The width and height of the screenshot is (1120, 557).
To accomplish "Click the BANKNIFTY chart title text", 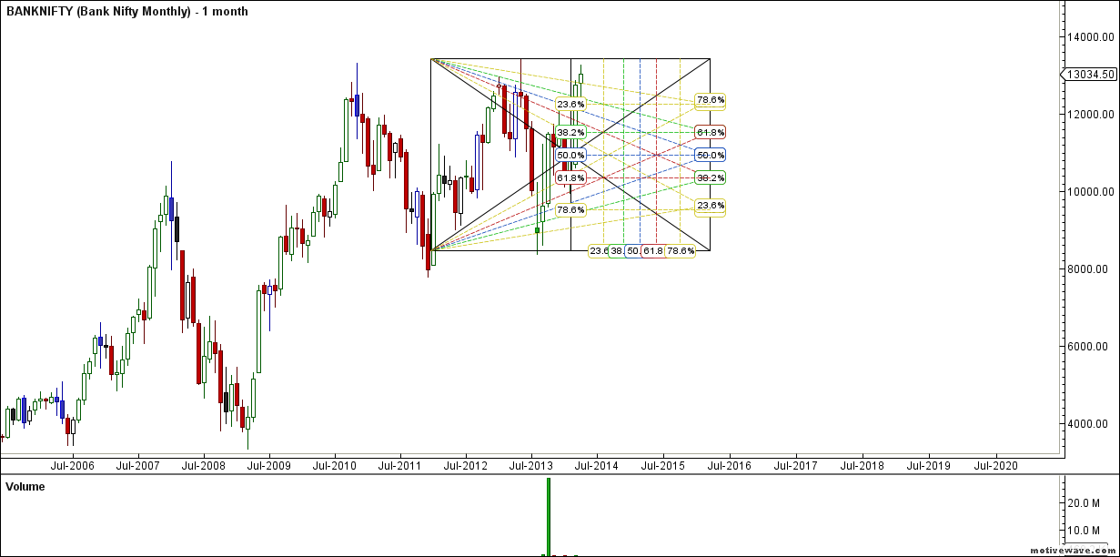I will point(127,12).
